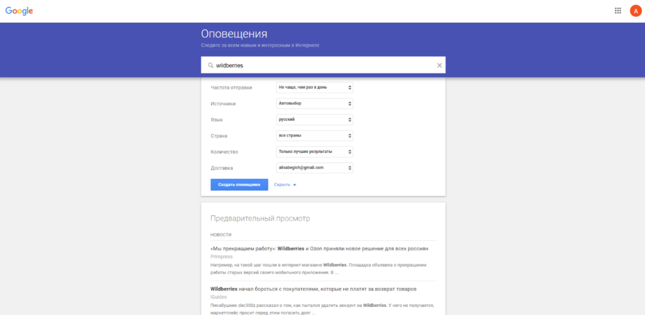Viewport: 645px width, 315px height.
Task: Click the НОВОСТИ section label
Action: (x=221, y=235)
